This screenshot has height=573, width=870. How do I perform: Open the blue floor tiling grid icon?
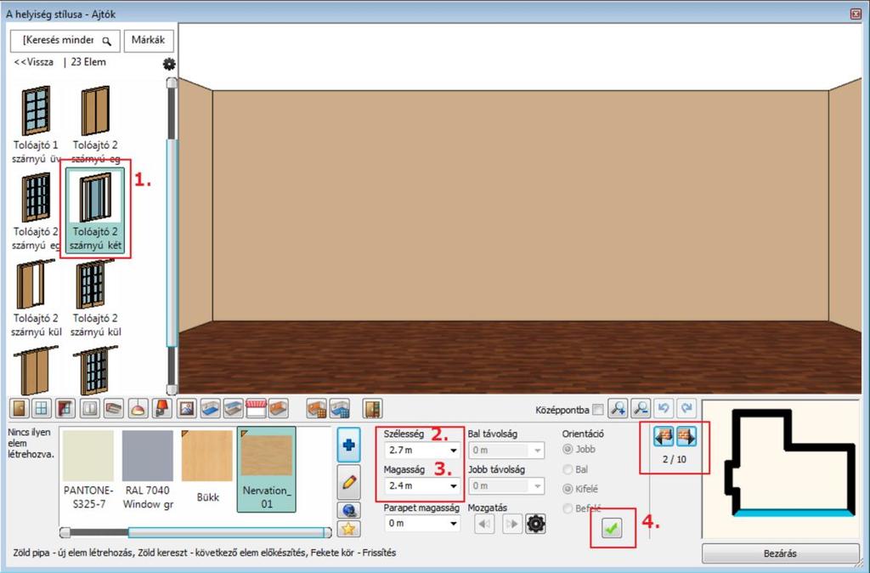[339, 409]
